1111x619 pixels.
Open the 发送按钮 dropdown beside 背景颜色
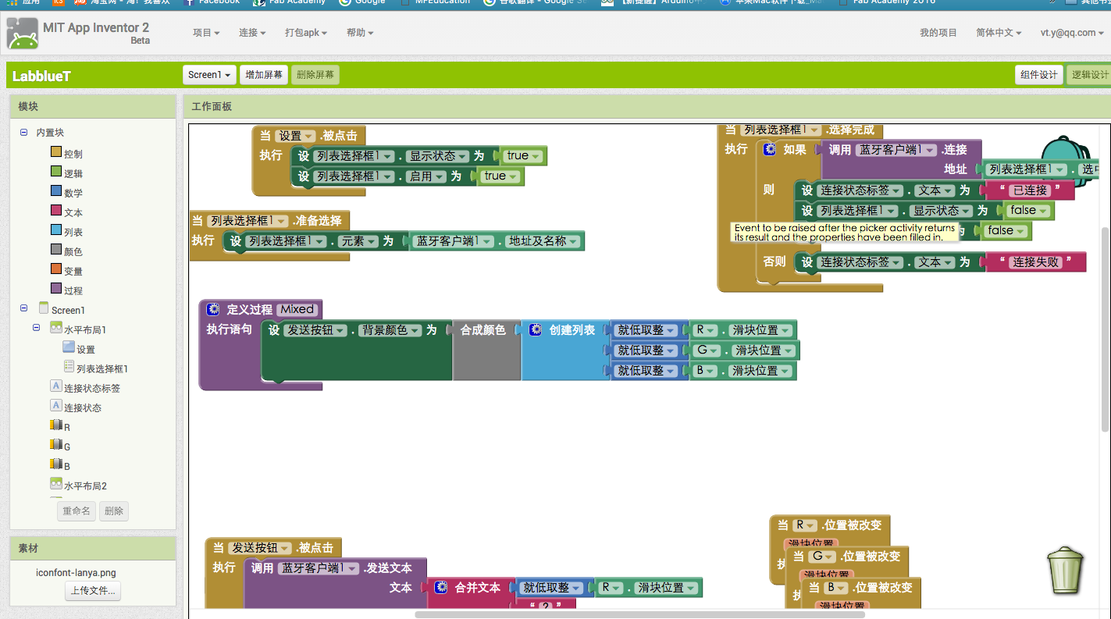[315, 330]
